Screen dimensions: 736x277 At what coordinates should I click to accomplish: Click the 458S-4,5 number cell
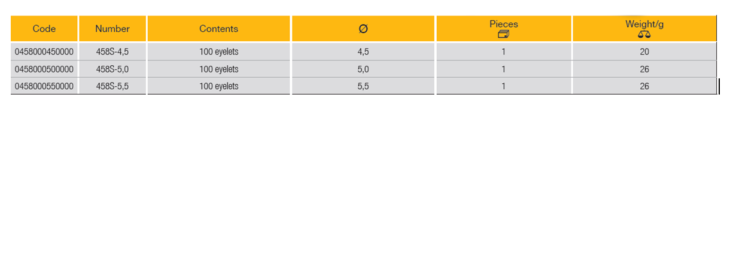pos(112,52)
